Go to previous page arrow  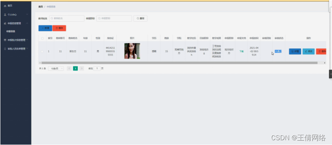pos(69,68)
